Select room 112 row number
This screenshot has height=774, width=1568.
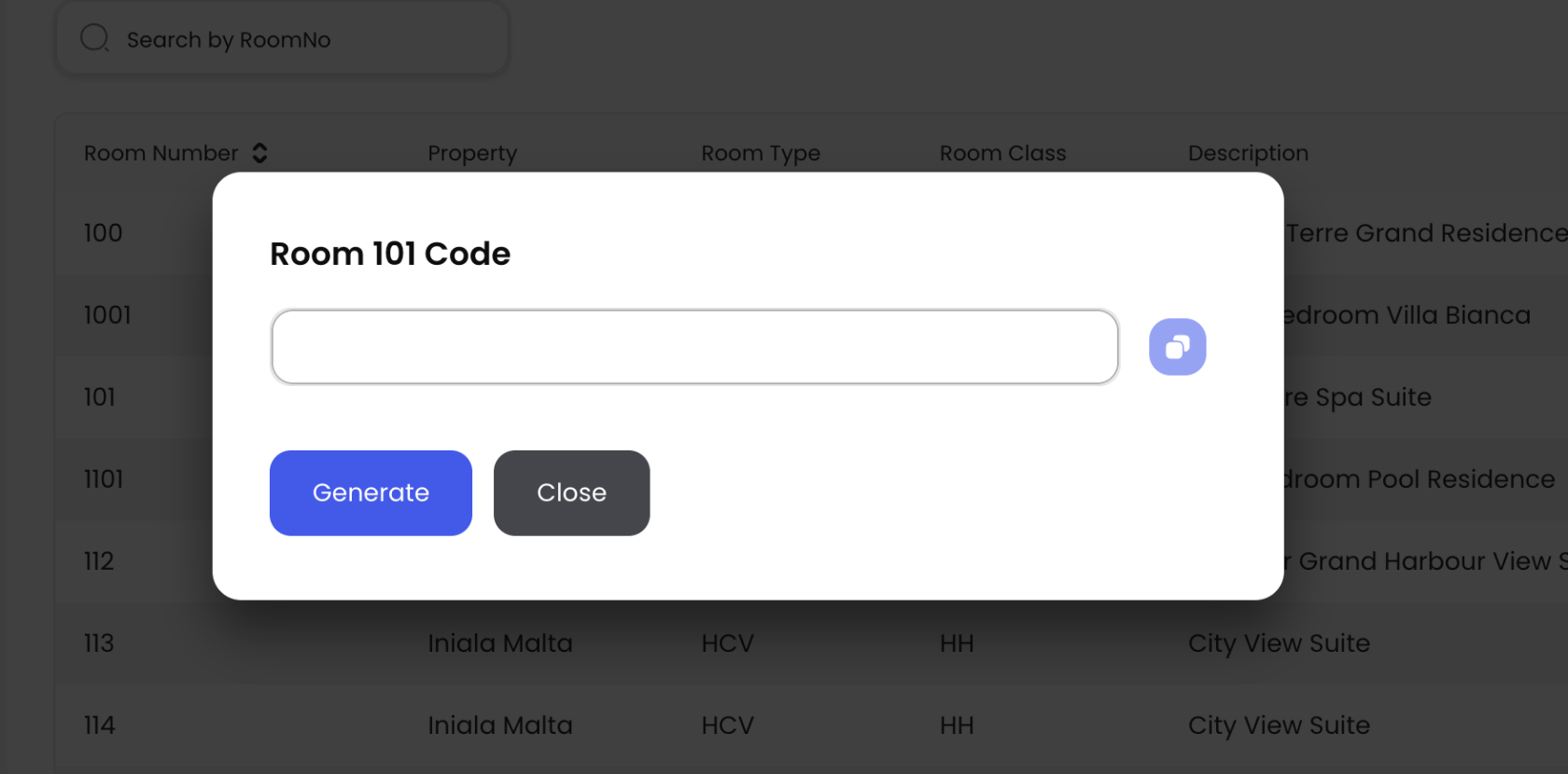coord(99,561)
